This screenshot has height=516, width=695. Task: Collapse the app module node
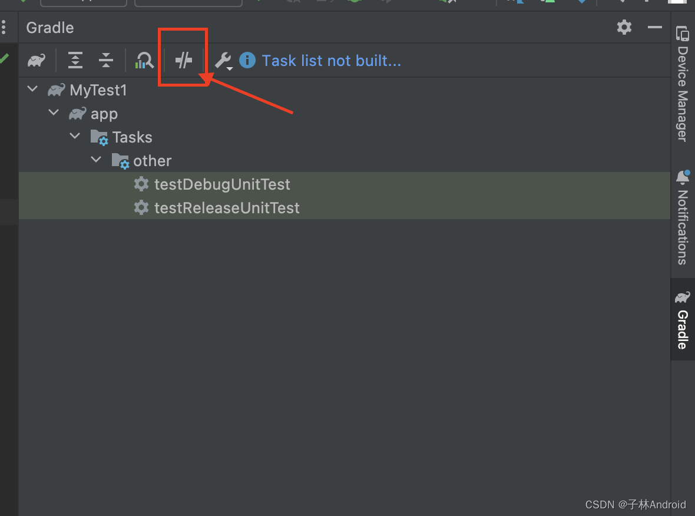pyautogui.click(x=54, y=114)
